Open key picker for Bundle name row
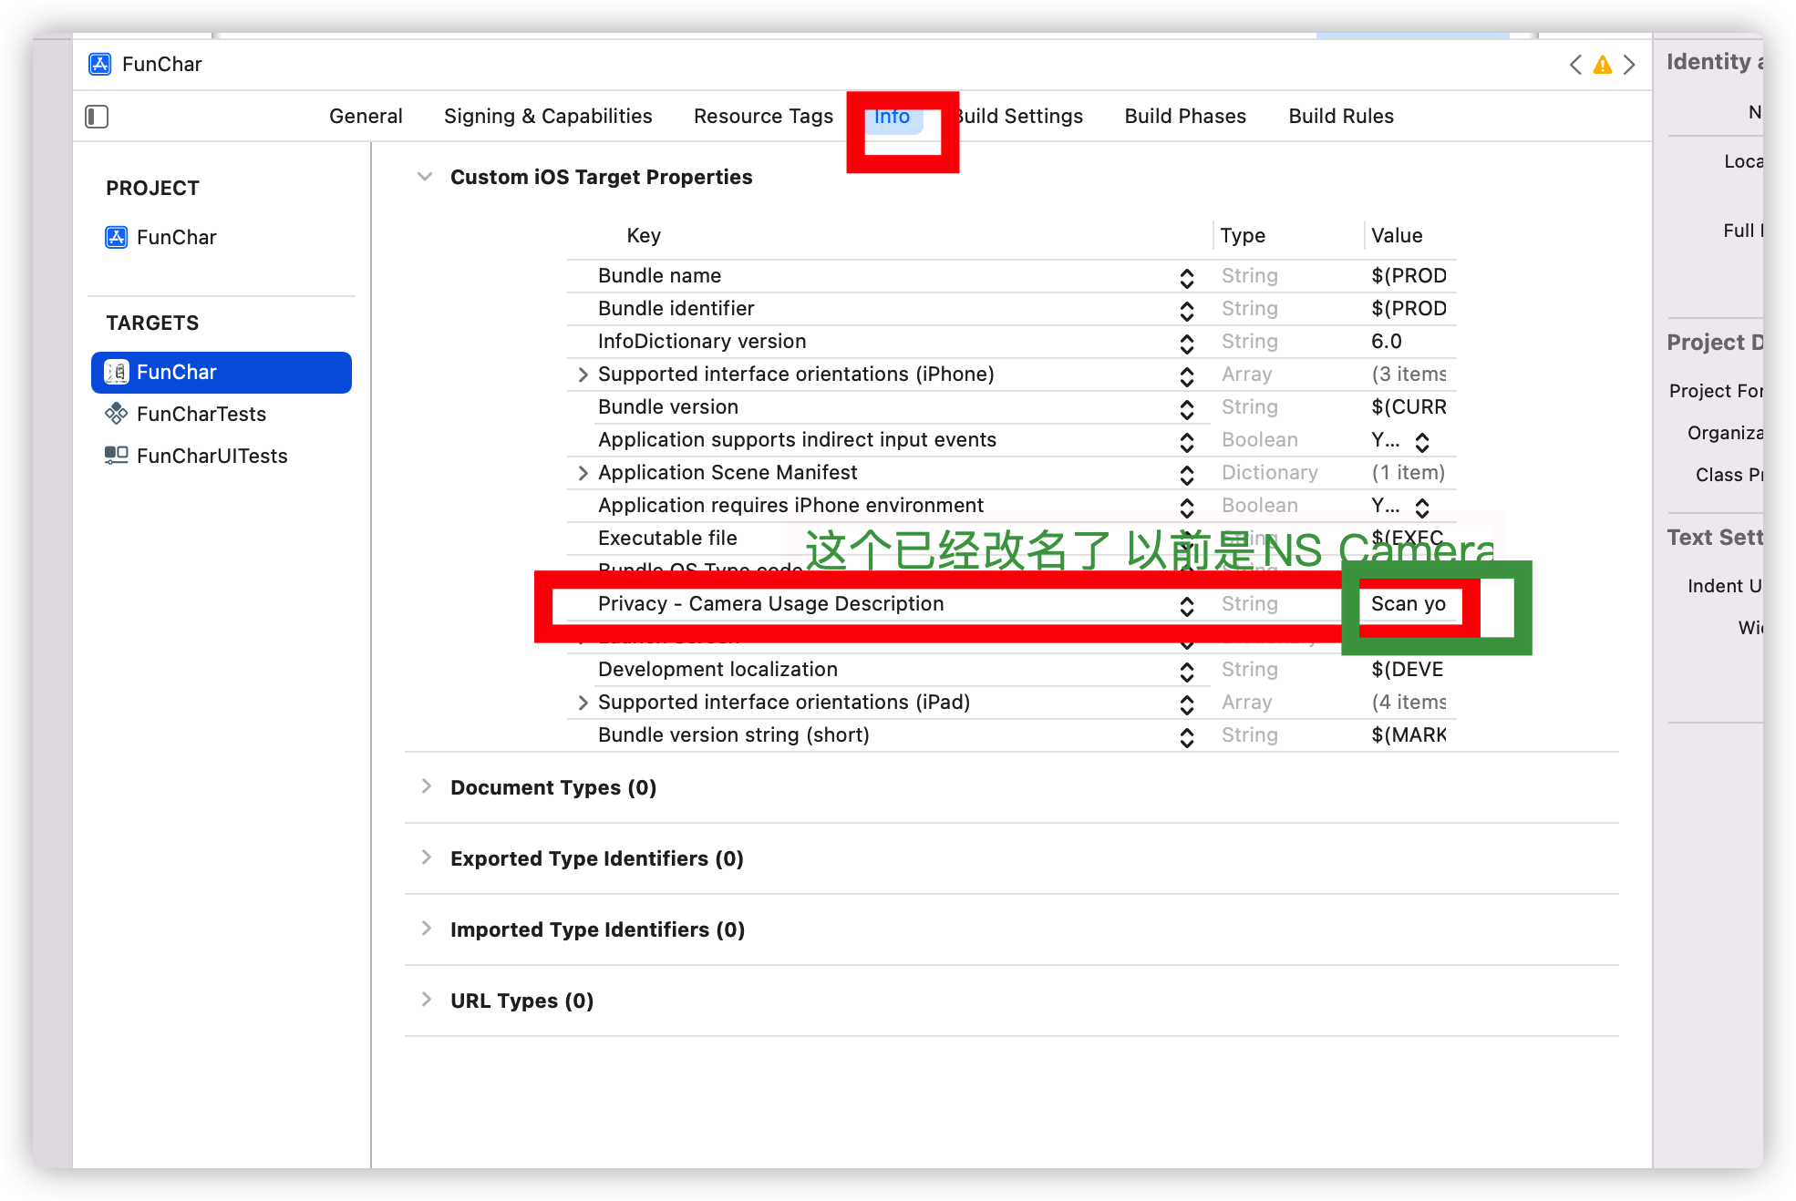 1186,277
